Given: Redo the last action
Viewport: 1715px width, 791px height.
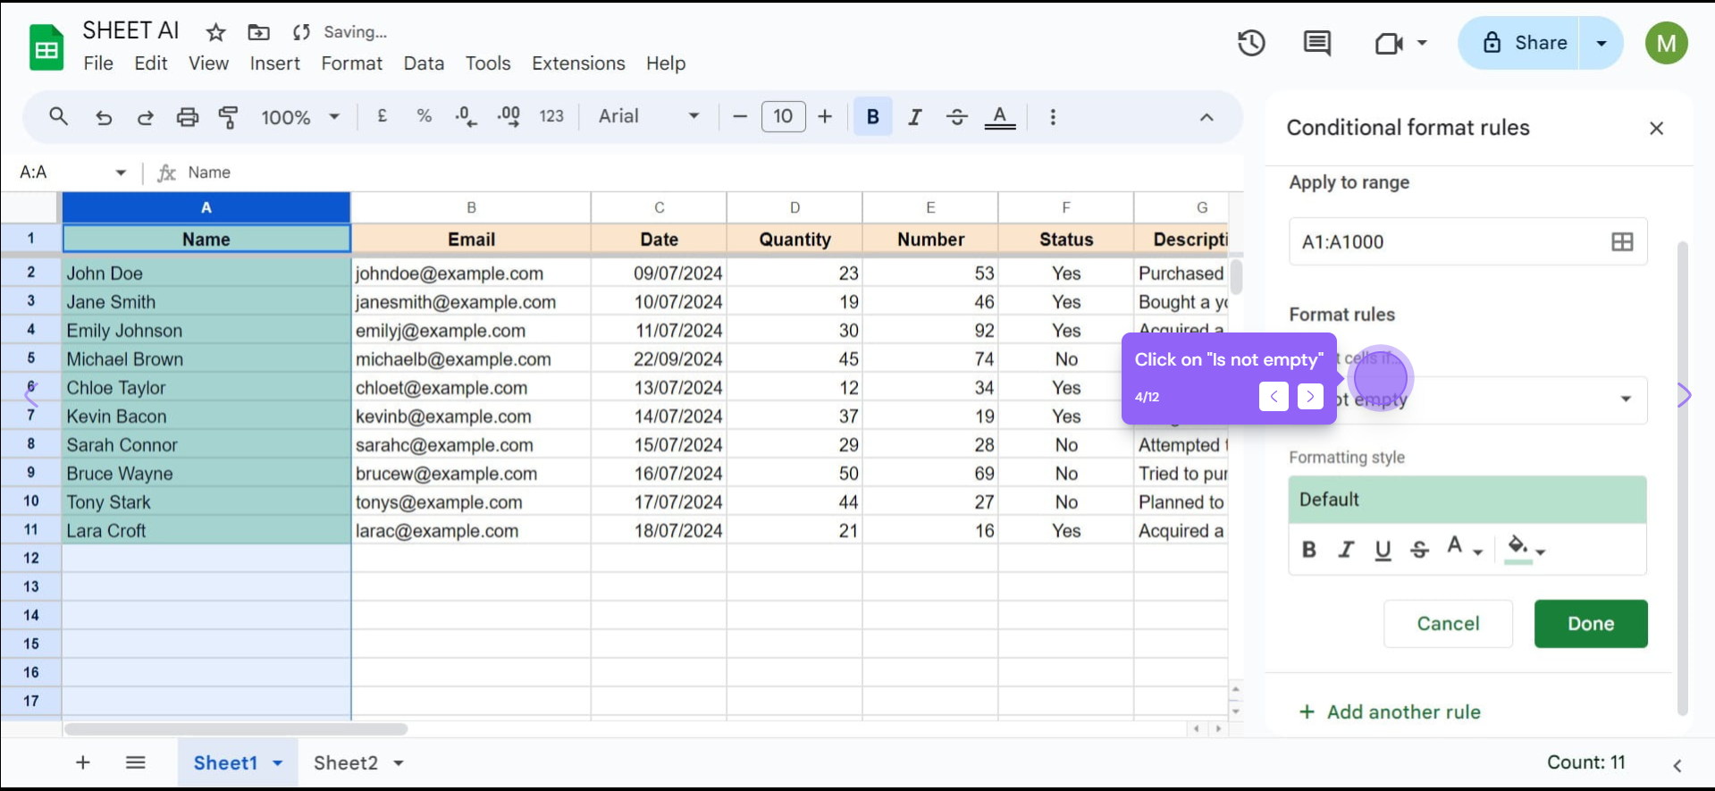Looking at the screenshot, I should 145,117.
